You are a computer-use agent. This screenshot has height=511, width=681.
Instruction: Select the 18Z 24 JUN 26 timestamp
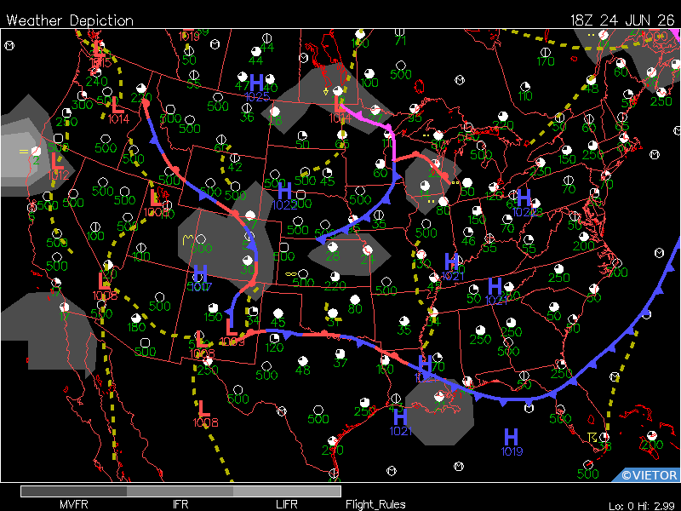[x=622, y=20]
